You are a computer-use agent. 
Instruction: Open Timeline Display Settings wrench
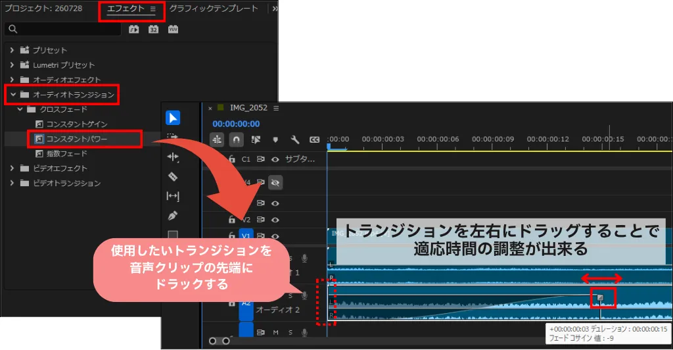tap(295, 139)
